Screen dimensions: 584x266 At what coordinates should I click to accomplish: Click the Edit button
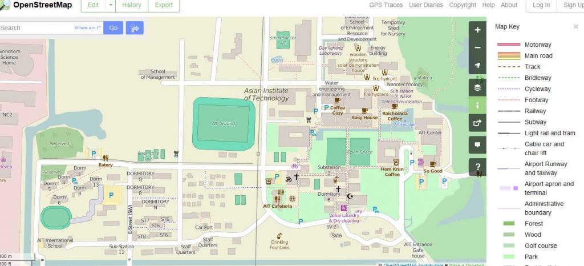click(93, 5)
